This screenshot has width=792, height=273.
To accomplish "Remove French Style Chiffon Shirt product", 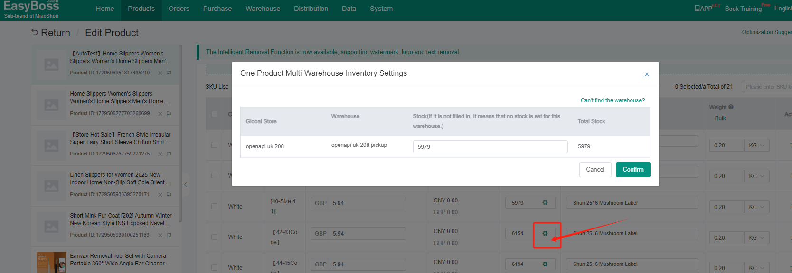I will click(160, 154).
